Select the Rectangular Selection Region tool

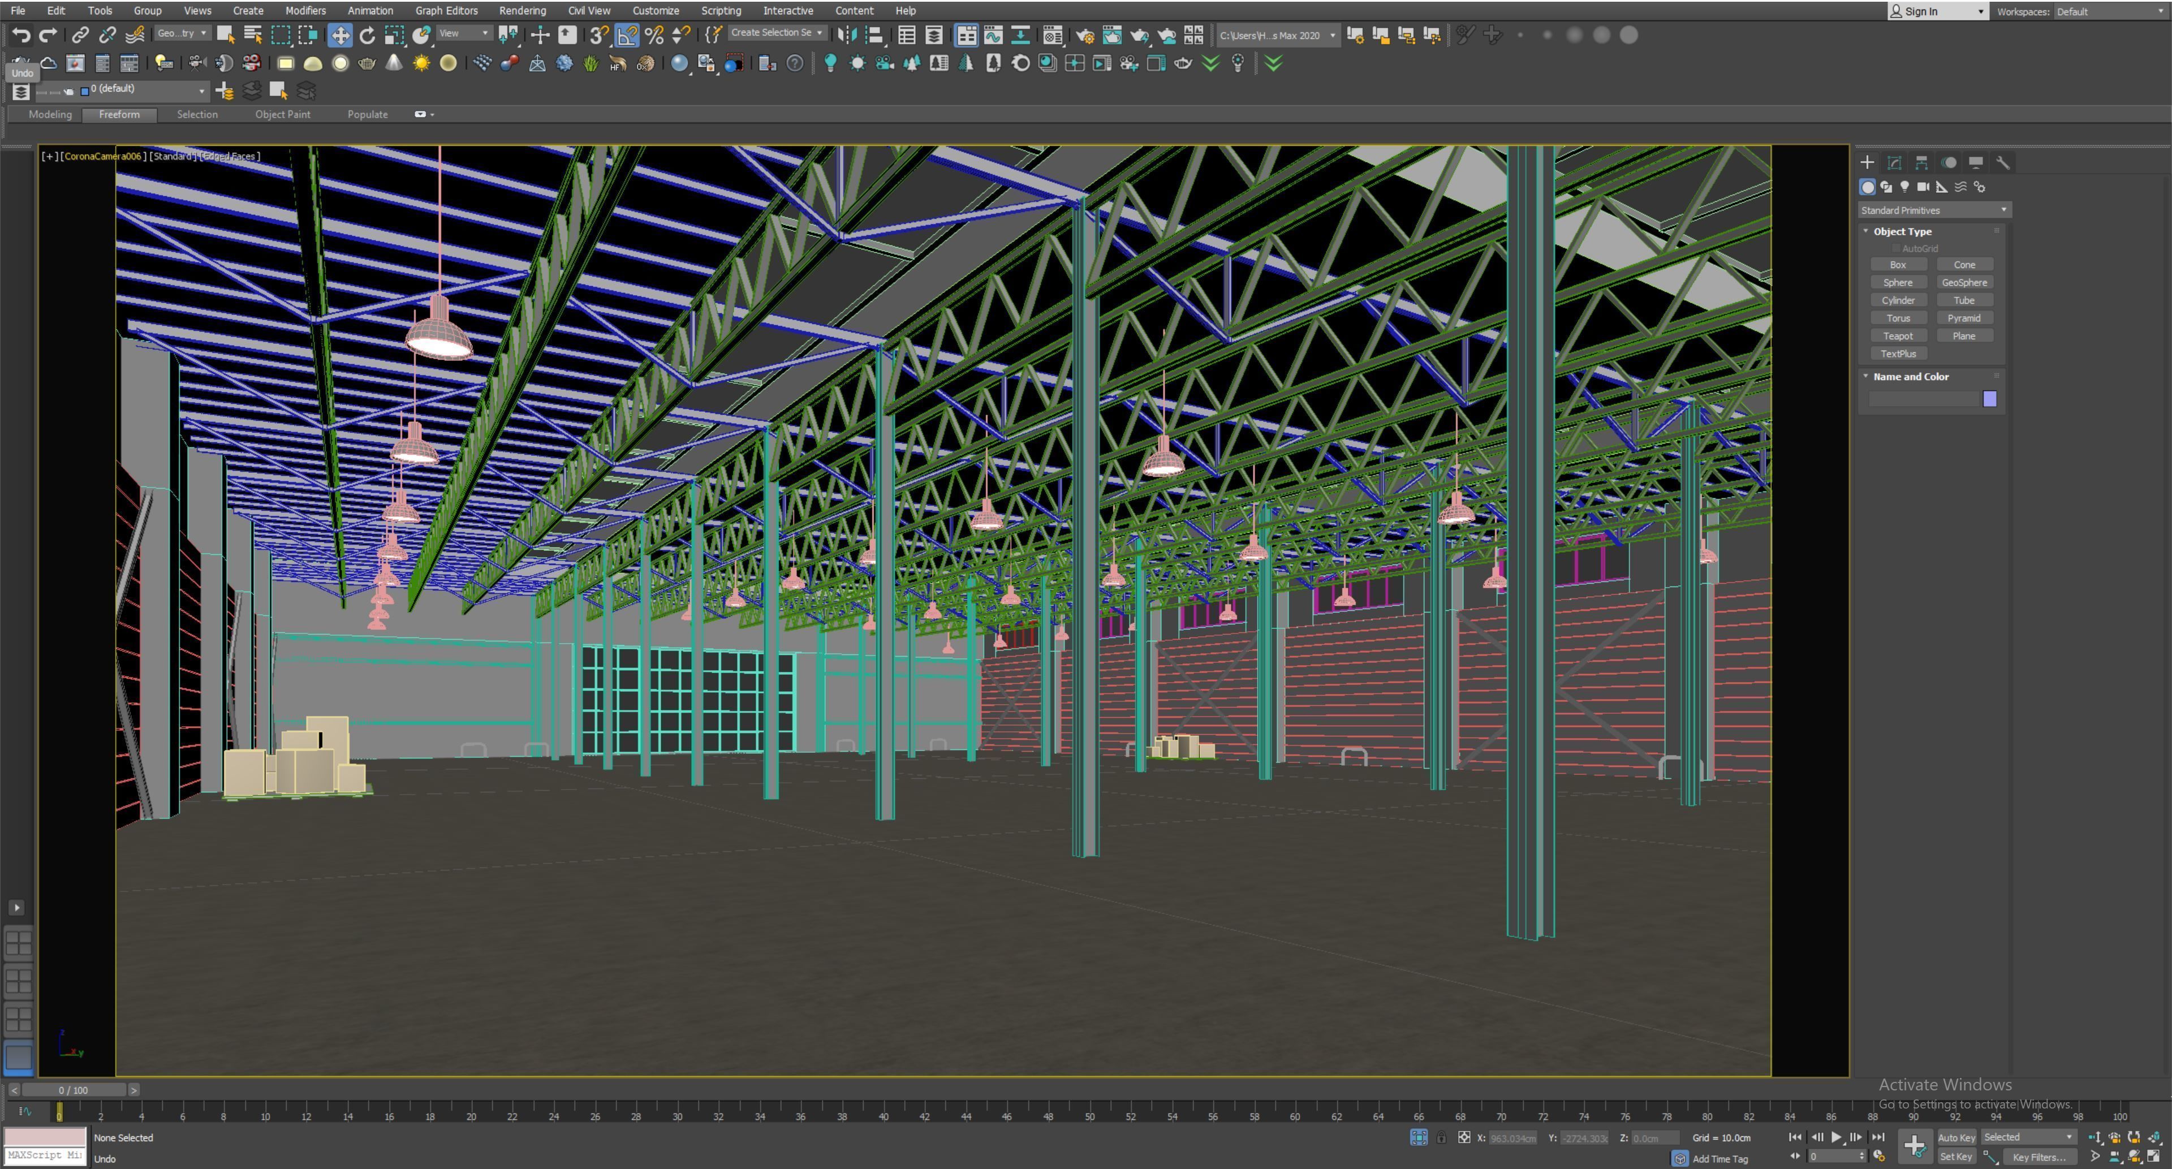point(280,34)
